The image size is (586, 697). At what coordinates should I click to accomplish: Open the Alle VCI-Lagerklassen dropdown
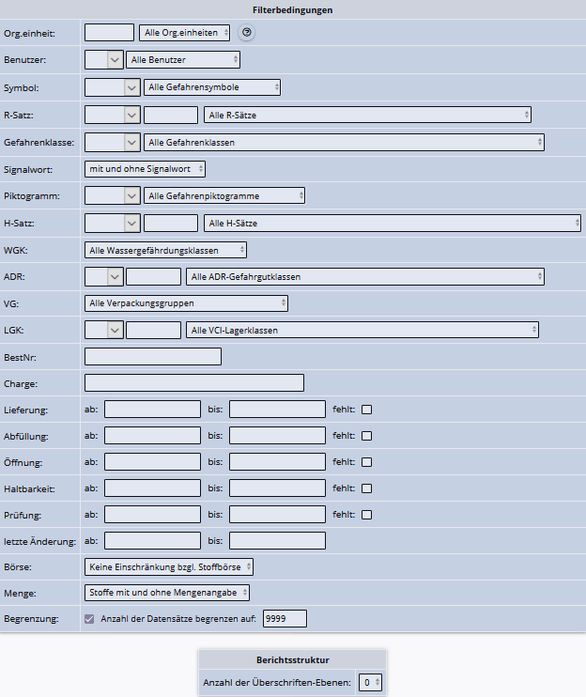click(x=362, y=331)
